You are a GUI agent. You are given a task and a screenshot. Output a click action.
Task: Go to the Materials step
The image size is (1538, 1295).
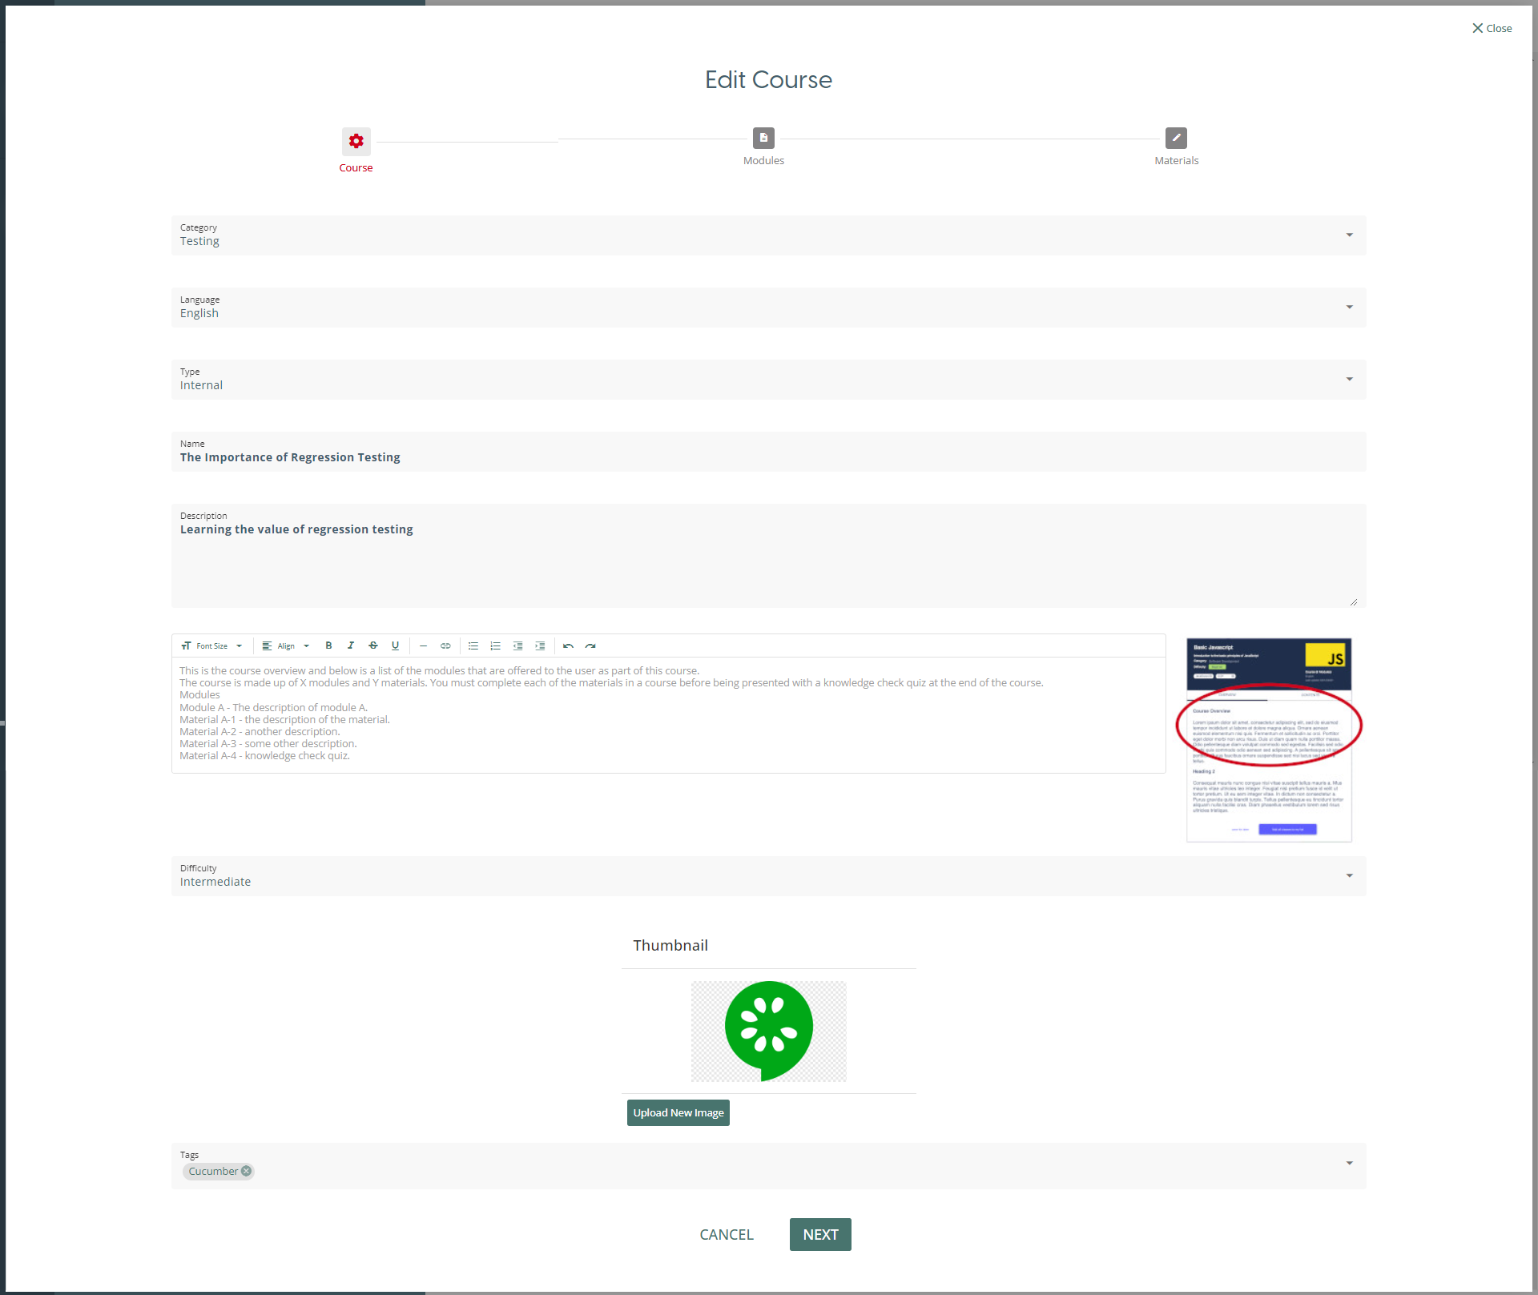point(1175,139)
